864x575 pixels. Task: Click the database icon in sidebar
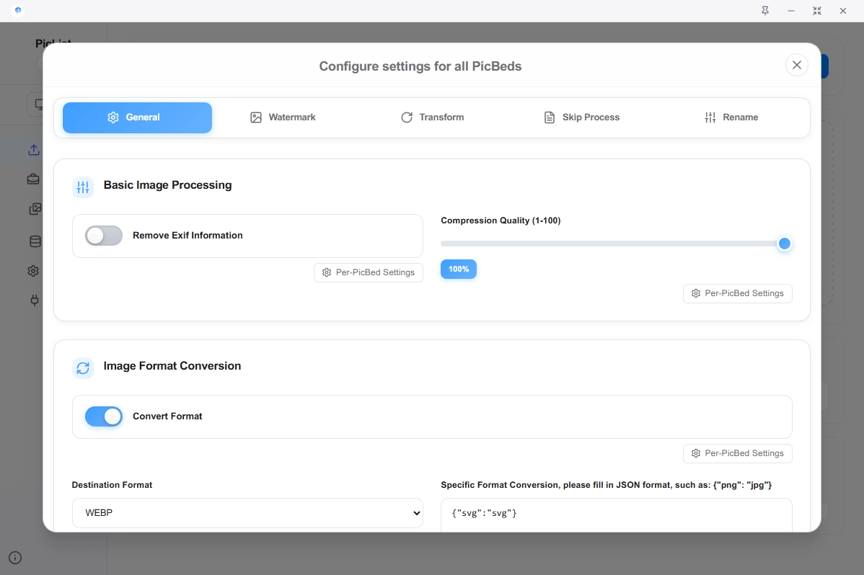(x=34, y=241)
